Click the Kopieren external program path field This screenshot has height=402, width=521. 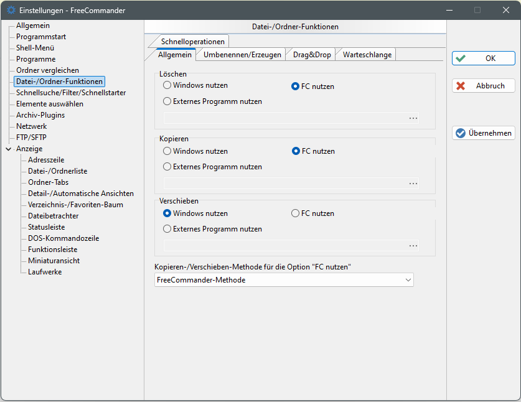coord(284,183)
